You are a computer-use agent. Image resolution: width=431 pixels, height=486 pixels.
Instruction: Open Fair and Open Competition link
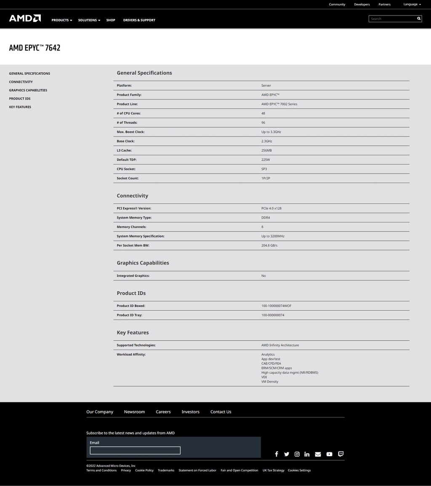[x=239, y=470]
